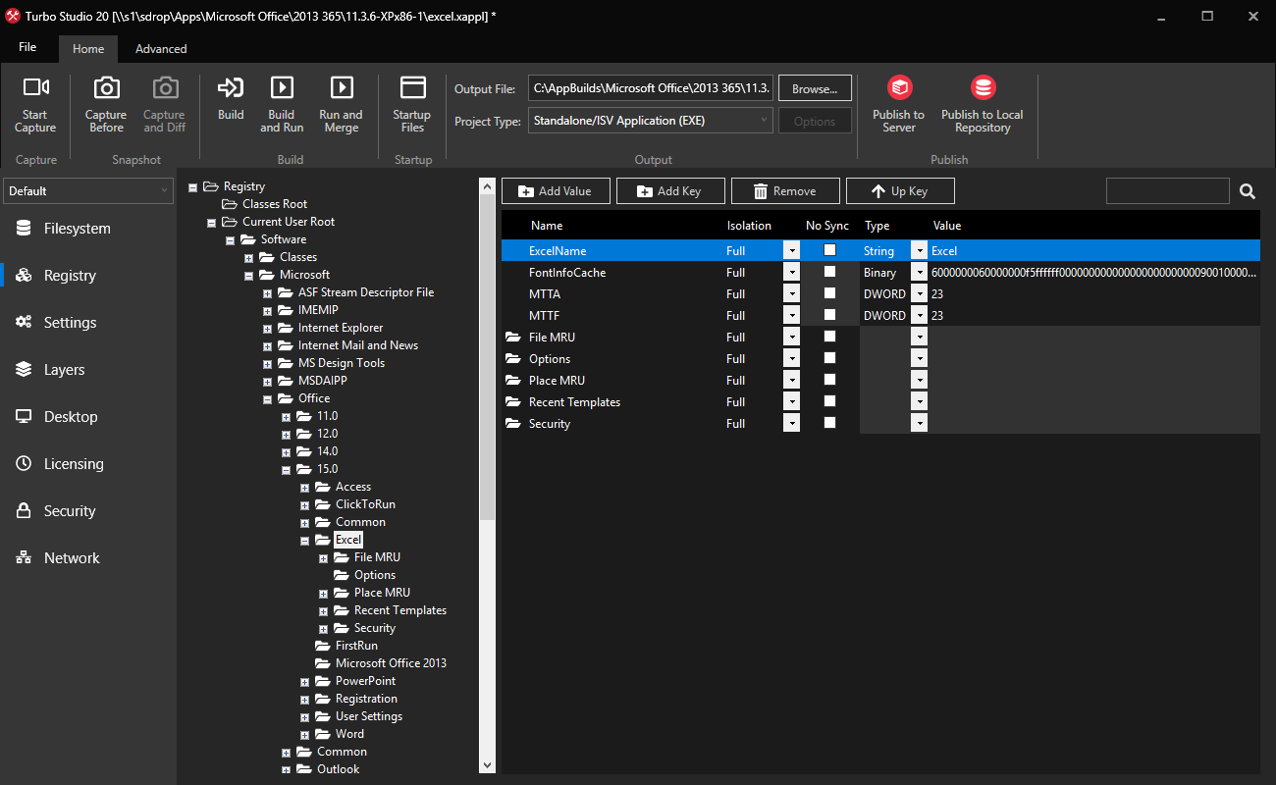Toggle No Sync checkbox for ExcelName
Image resolution: width=1276 pixels, height=785 pixels.
pos(829,250)
